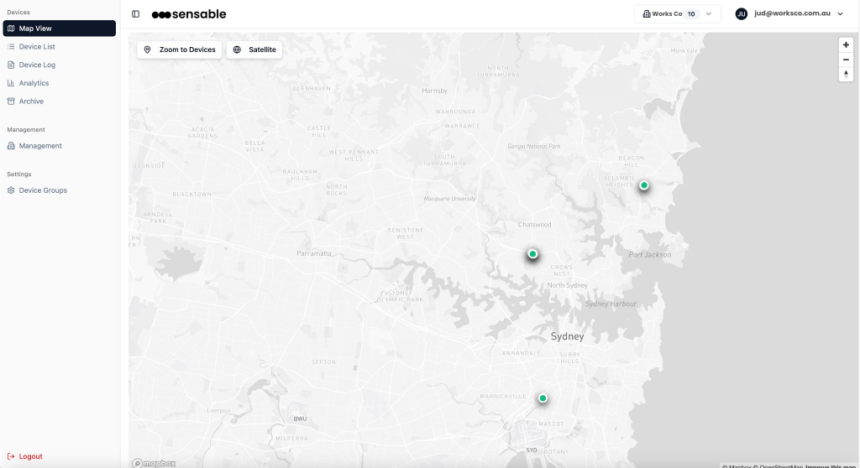This screenshot has height=468, width=860.
Task: Toggle the sidebar panel icon
Action: pyautogui.click(x=135, y=13)
